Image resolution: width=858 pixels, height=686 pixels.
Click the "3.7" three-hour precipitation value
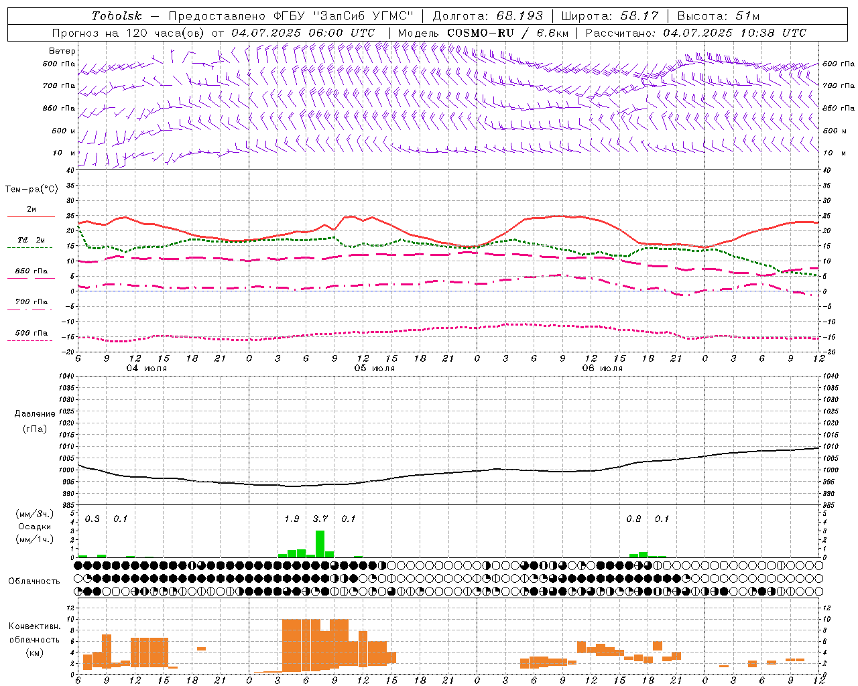[x=320, y=519]
